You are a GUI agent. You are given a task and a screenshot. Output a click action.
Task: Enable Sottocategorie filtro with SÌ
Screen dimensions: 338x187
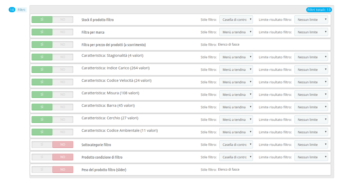pyautogui.click(x=42, y=145)
